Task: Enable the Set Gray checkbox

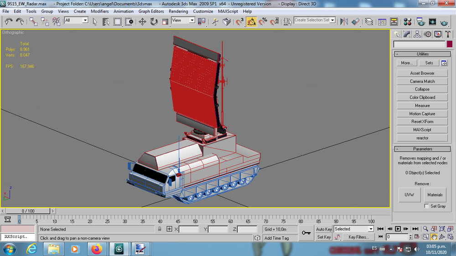Action: click(426, 206)
